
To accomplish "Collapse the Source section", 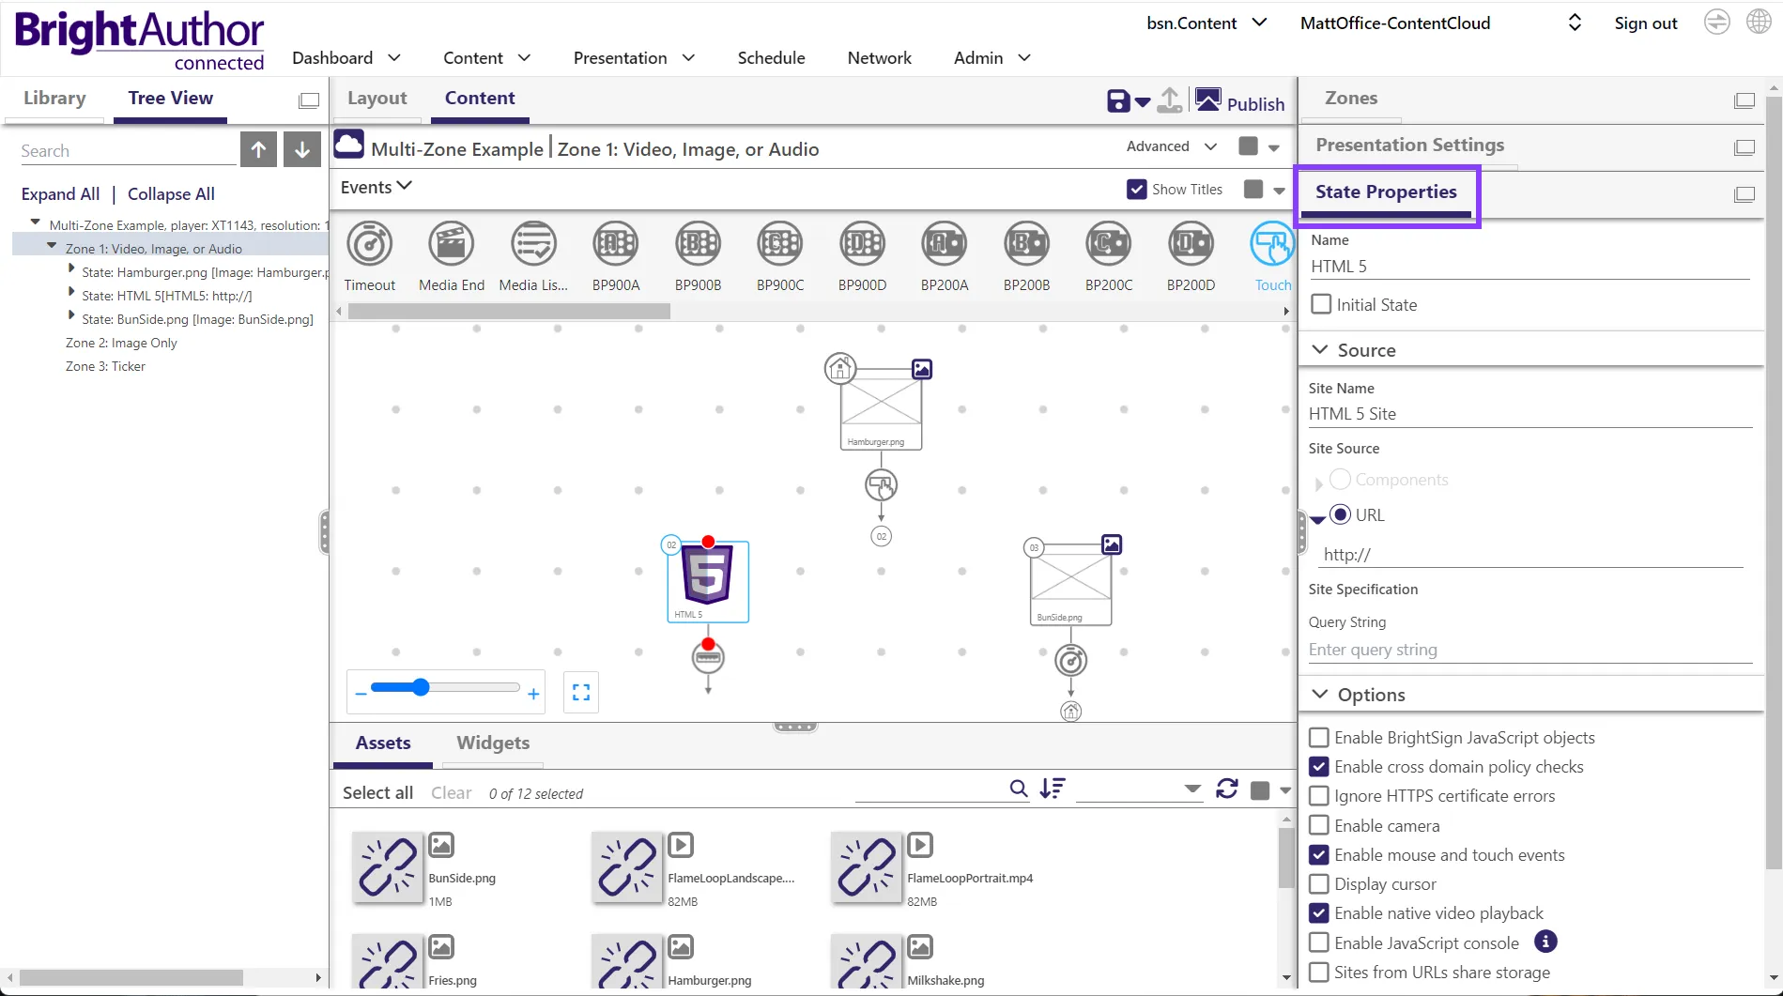I will coord(1320,349).
